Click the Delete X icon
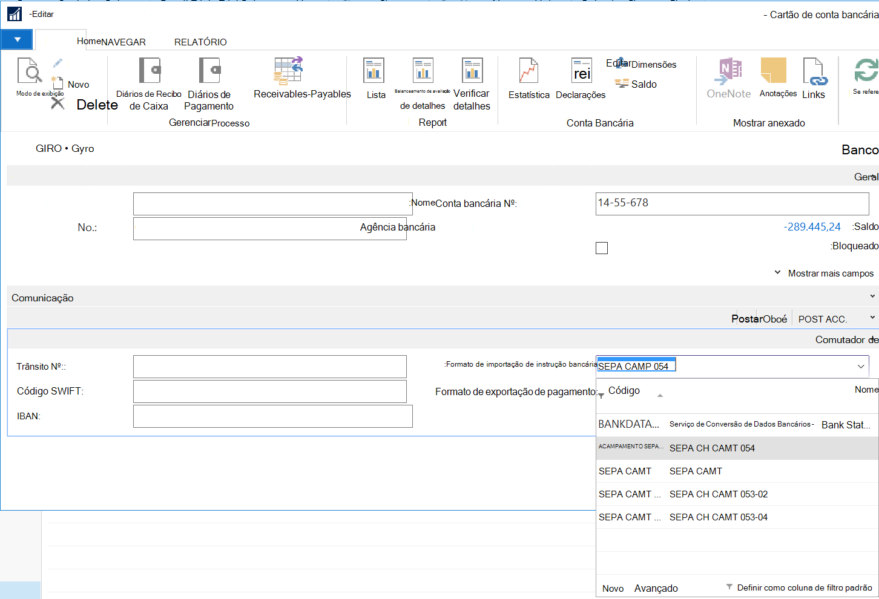The width and height of the screenshot is (879, 599). click(58, 103)
